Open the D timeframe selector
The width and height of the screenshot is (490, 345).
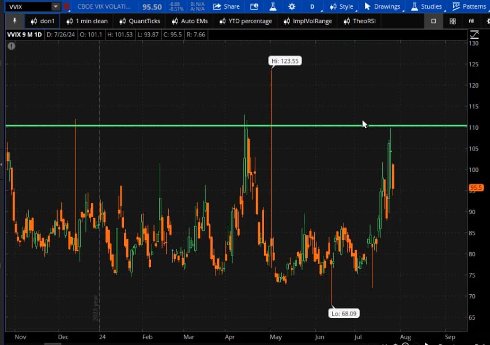[312, 6]
